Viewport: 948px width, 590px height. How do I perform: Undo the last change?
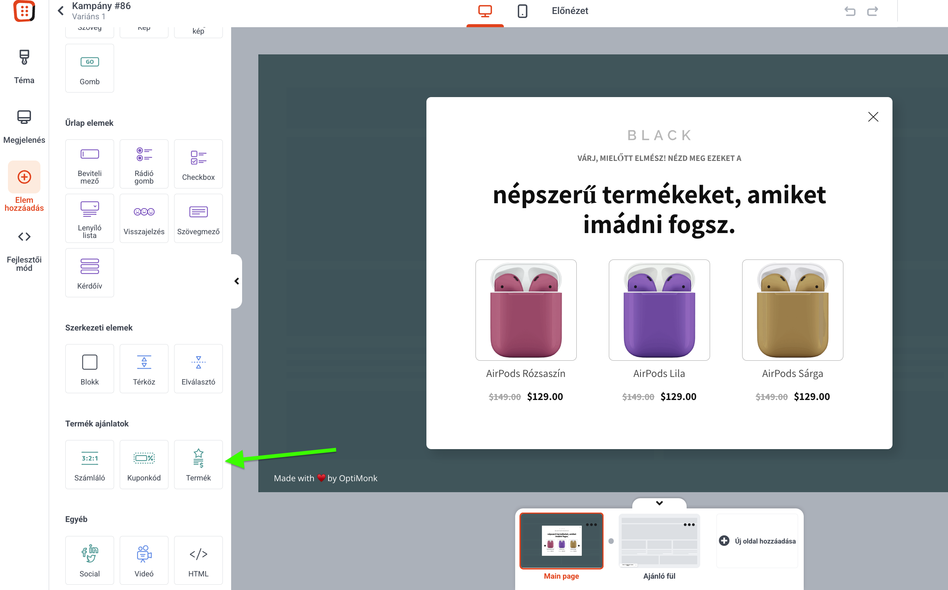point(850,11)
